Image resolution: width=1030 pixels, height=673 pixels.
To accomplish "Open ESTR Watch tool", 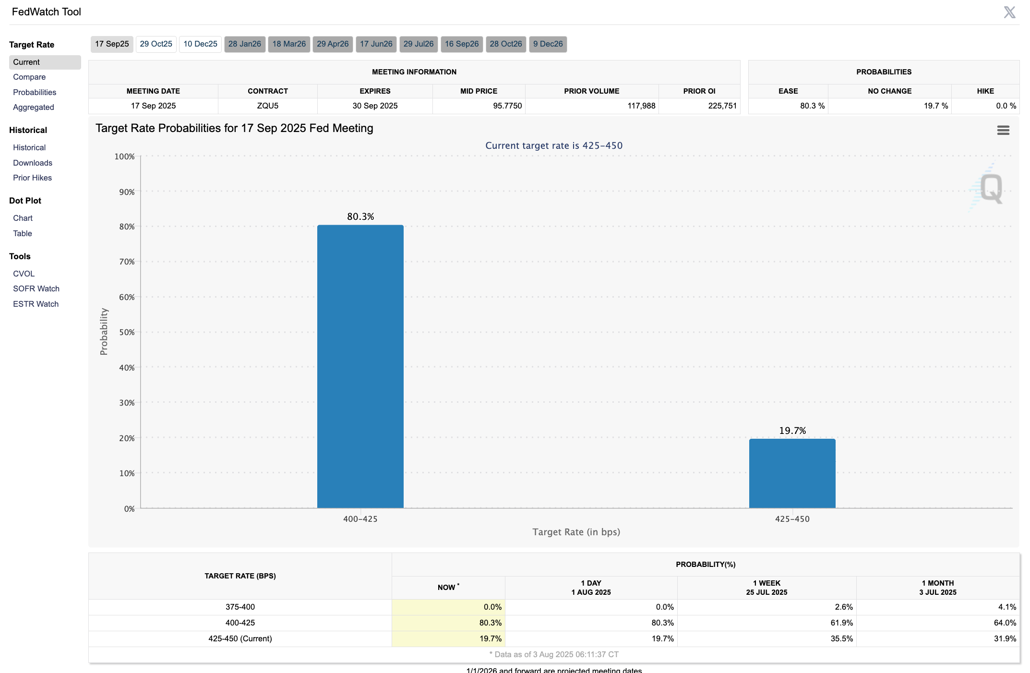I will pyautogui.click(x=36, y=304).
